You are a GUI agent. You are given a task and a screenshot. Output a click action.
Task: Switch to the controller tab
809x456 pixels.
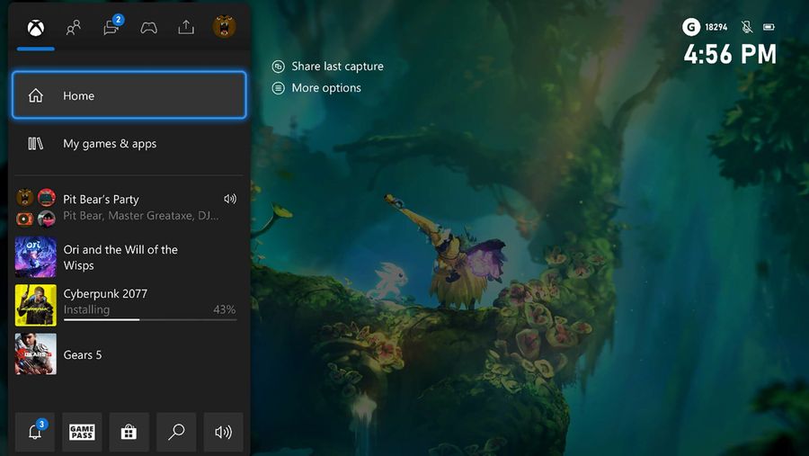[x=148, y=27]
